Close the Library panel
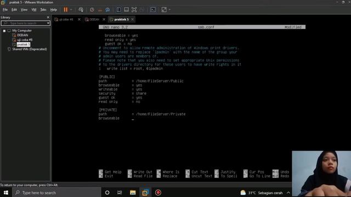Screen dimensions: 351x197 48,17
